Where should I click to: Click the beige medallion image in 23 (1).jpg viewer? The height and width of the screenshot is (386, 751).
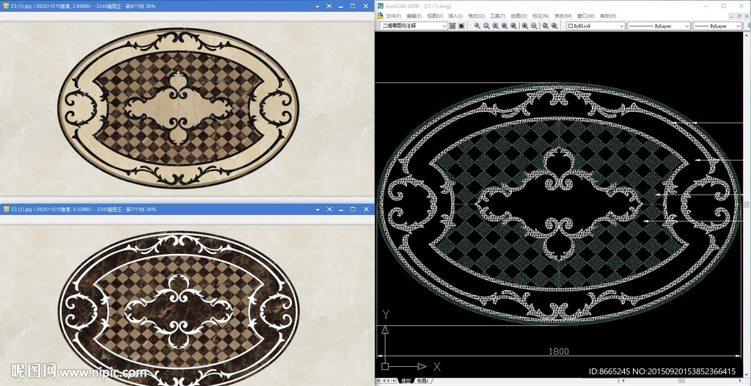178,107
